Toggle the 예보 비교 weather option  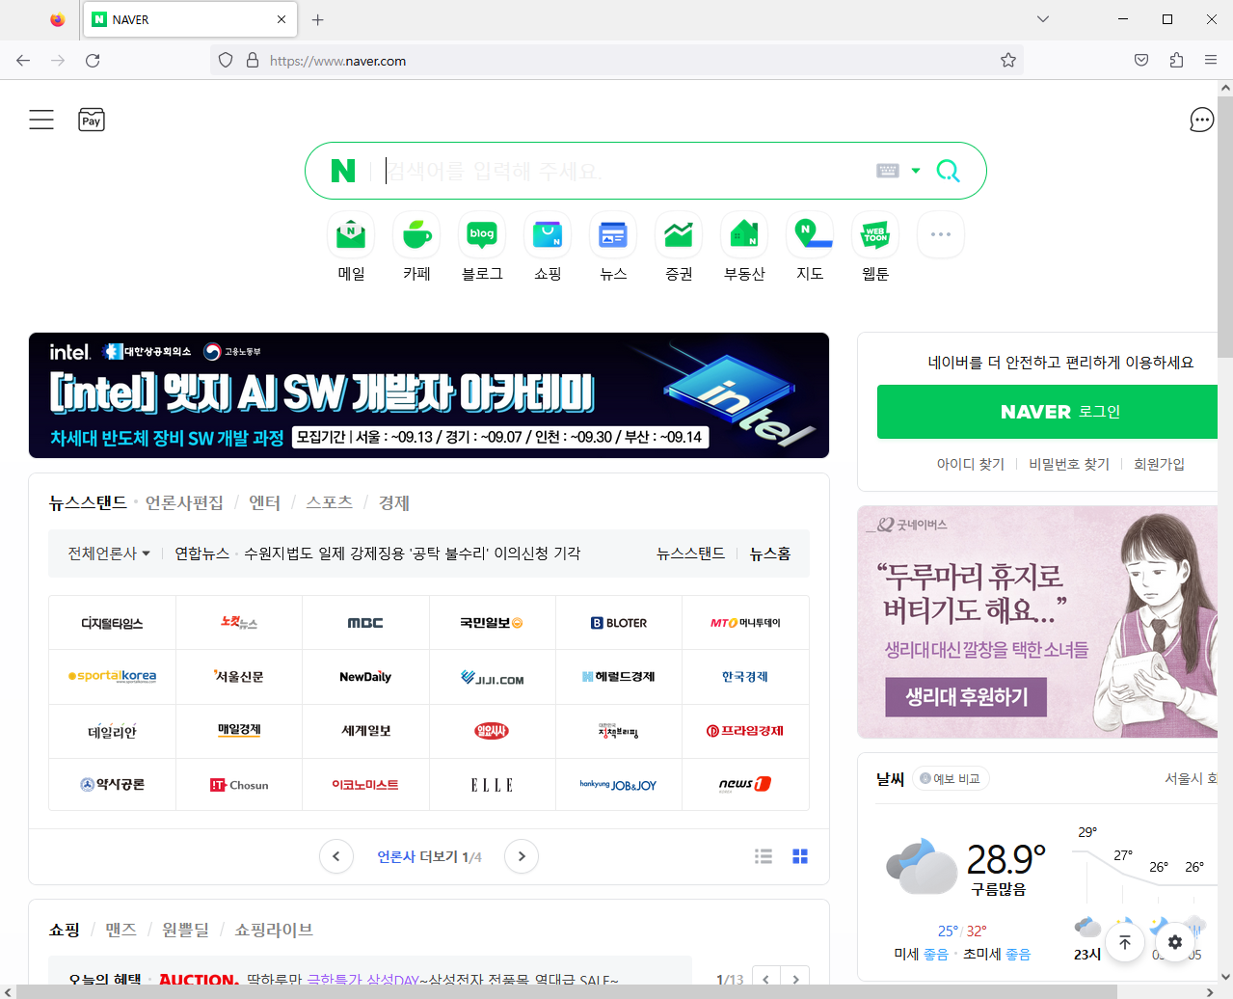[951, 778]
